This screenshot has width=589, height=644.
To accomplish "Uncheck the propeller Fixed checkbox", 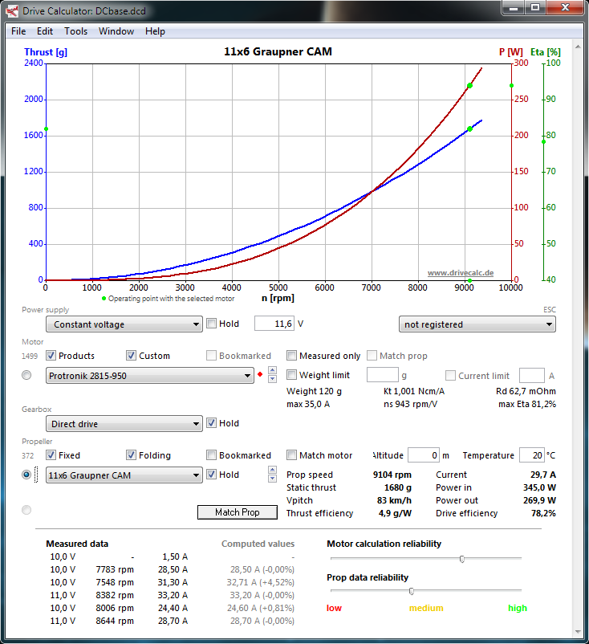I will click(51, 455).
